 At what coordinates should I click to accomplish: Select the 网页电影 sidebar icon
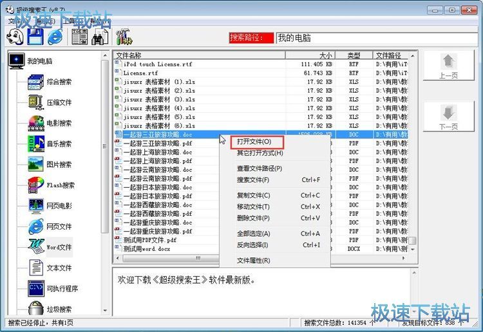[x=36, y=205]
